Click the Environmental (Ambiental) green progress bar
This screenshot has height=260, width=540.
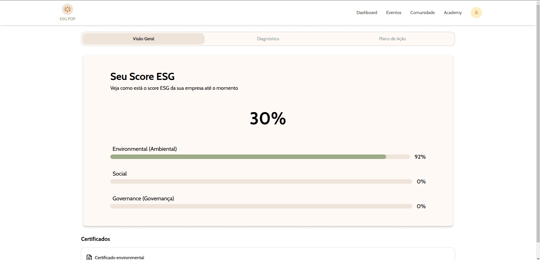pyautogui.click(x=248, y=157)
